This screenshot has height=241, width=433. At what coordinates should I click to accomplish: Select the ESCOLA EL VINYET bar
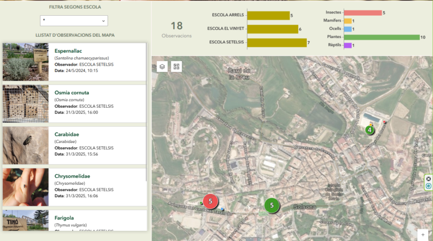(x=273, y=29)
